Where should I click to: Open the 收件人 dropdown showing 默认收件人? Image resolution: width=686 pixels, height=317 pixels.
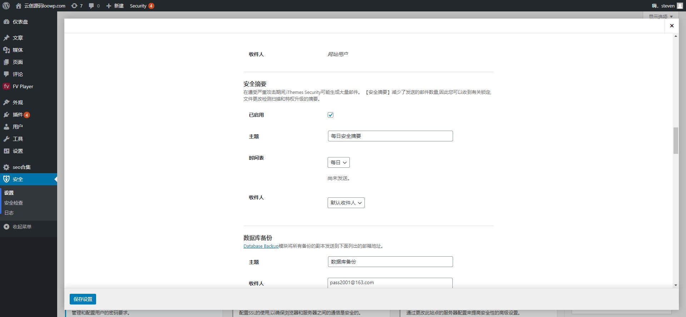[346, 203]
